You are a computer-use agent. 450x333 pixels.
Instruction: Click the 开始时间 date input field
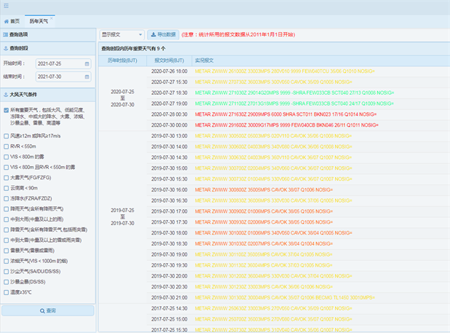point(58,63)
